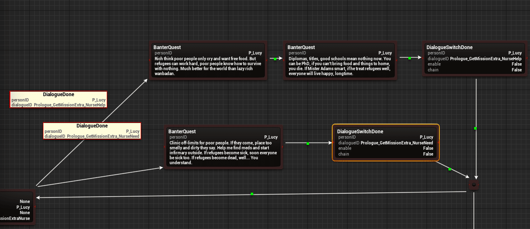Click enable False in the NurseHelp DialogueSwitchDone node
This screenshot has height=229, width=530.
pyautogui.click(x=475, y=64)
